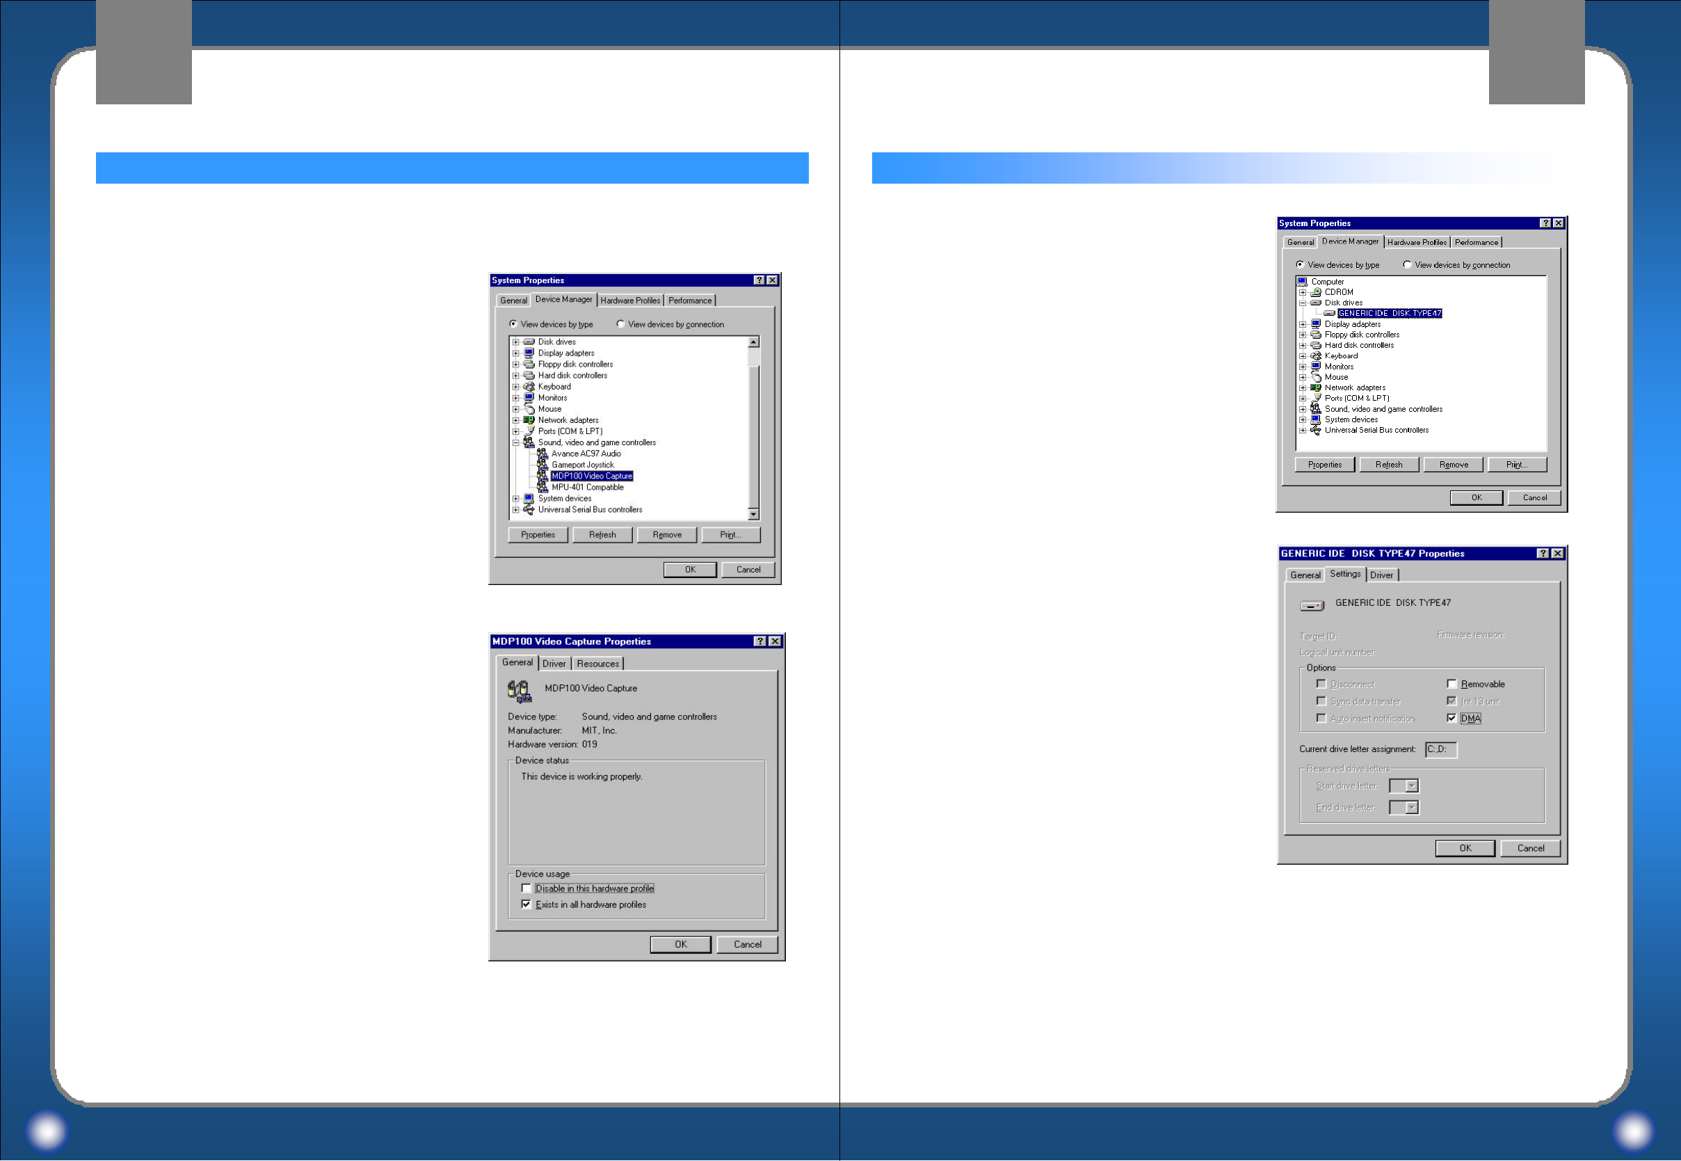
Task: Enable Disable in this hardware profile checkbox
Action: coord(526,889)
